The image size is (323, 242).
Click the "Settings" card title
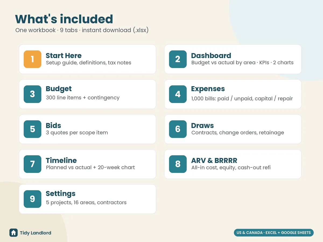61,194
